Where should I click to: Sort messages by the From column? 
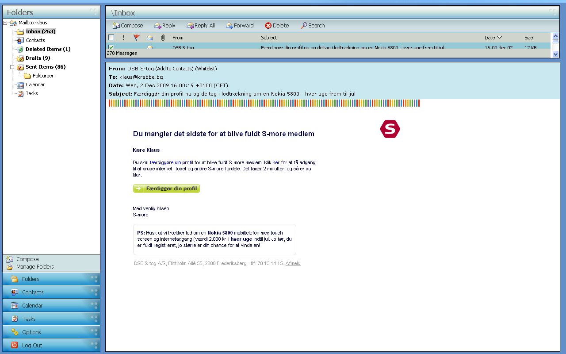pos(178,38)
